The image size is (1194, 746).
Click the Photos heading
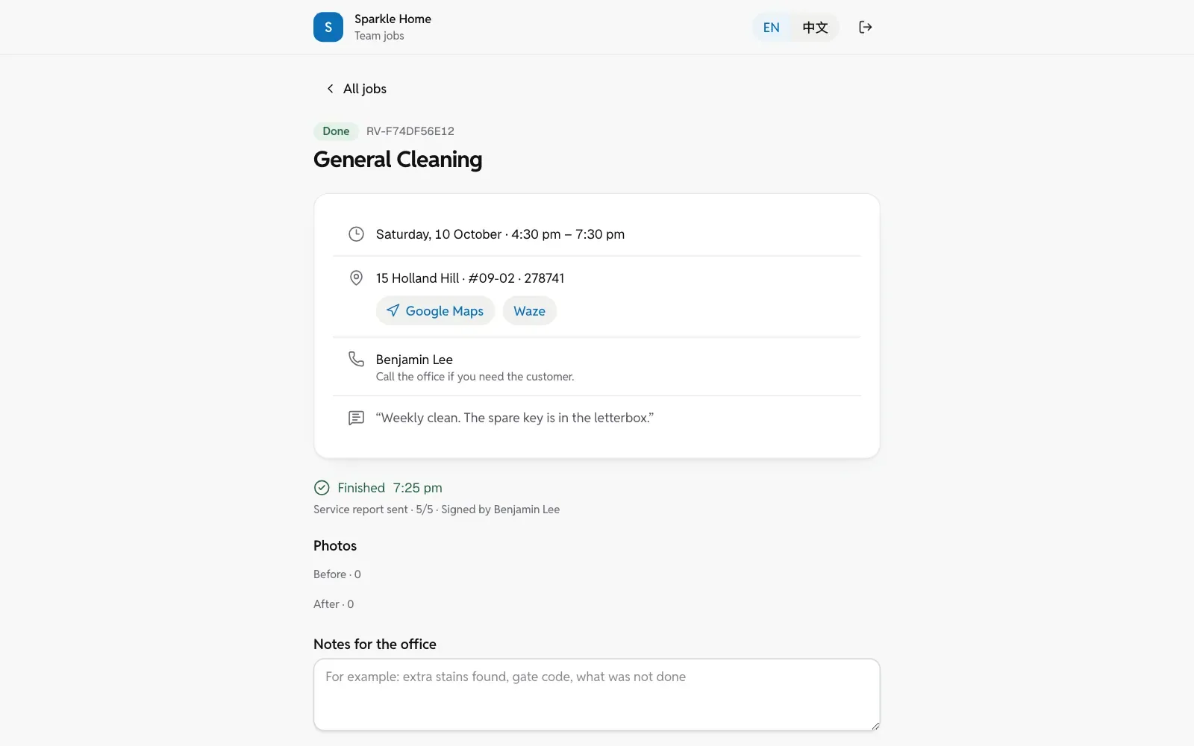click(335, 546)
